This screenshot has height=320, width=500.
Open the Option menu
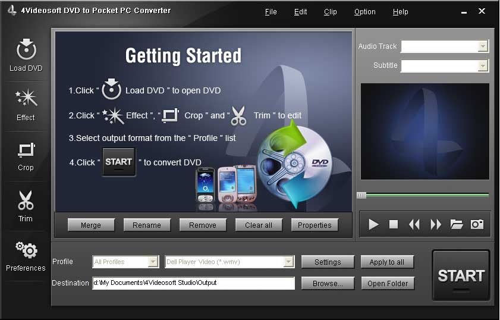click(x=365, y=12)
